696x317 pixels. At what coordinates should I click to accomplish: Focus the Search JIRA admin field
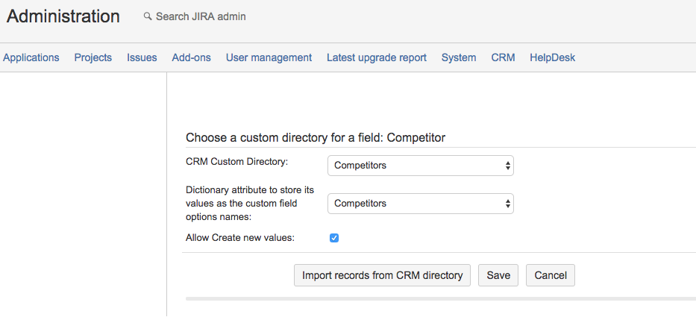tap(200, 16)
